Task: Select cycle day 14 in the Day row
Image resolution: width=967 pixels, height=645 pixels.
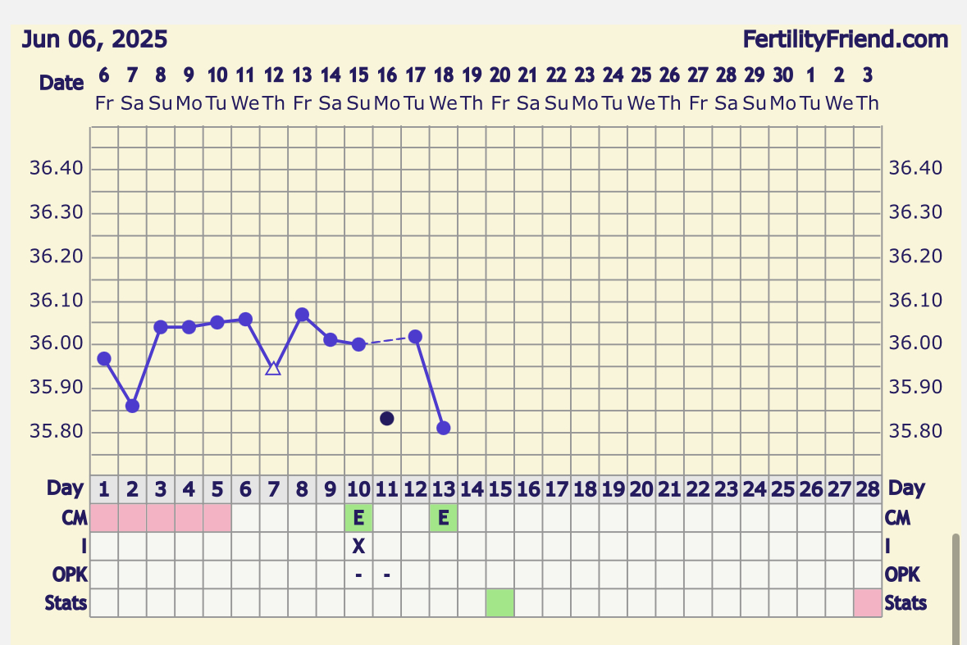Action: 472,490
